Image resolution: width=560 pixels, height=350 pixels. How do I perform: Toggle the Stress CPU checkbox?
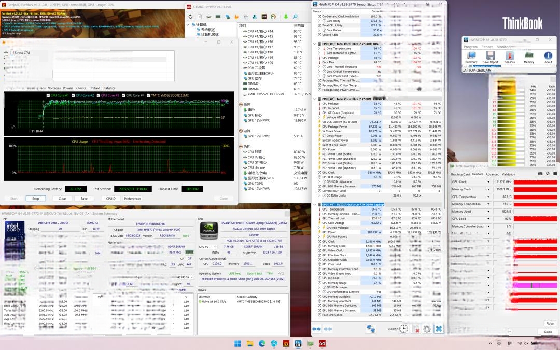(x=12, y=52)
